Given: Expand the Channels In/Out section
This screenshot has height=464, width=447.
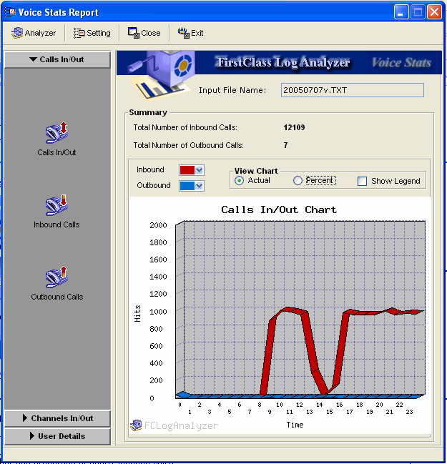Looking at the screenshot, I should 58,418.
